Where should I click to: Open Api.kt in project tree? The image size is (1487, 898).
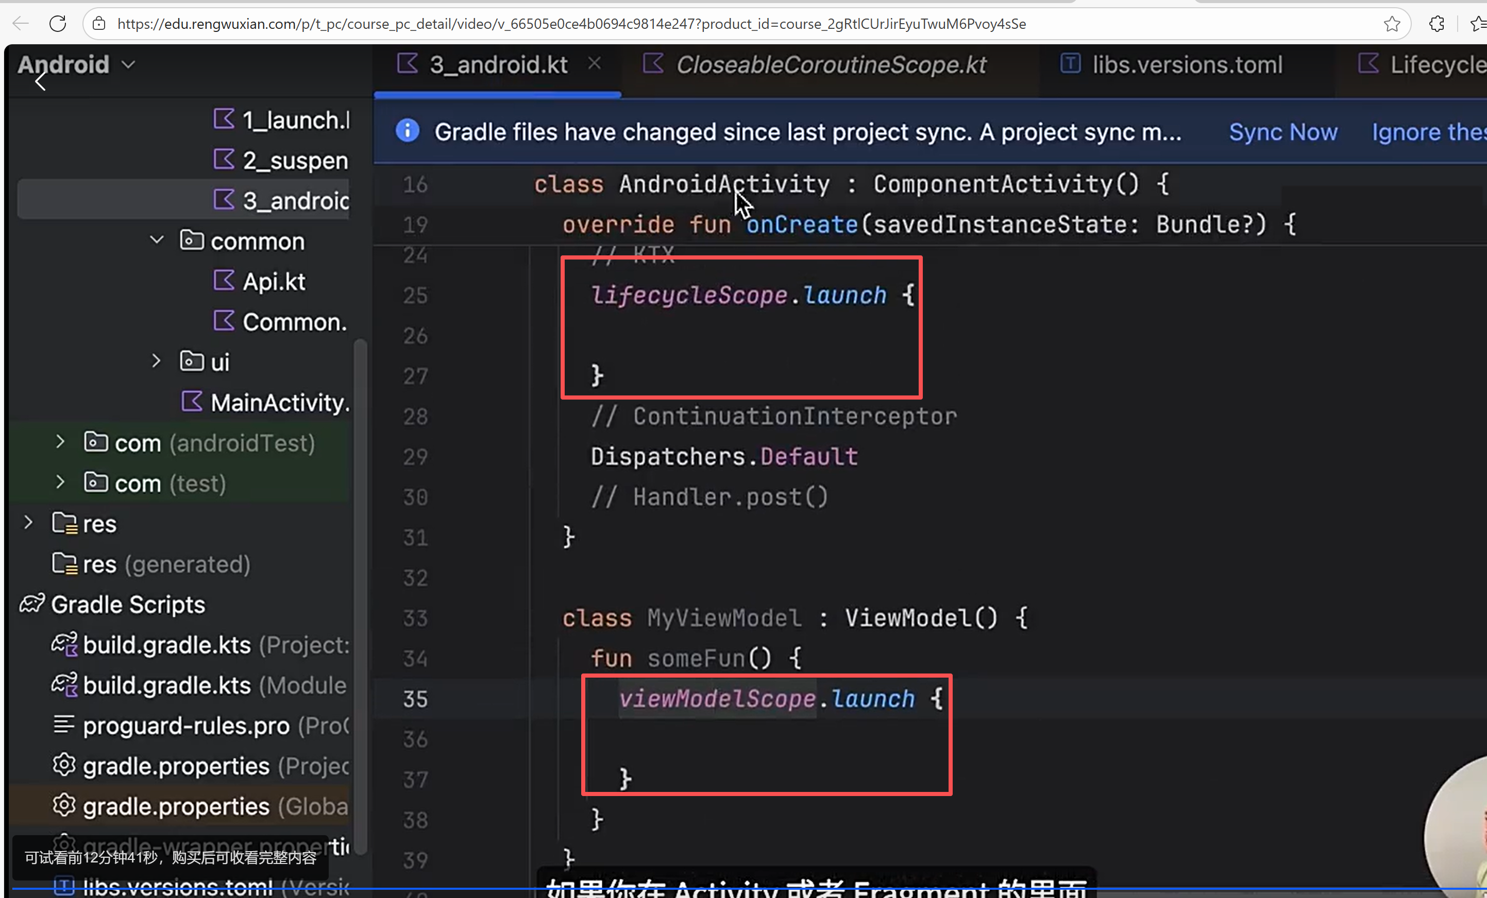click(260, 281)
